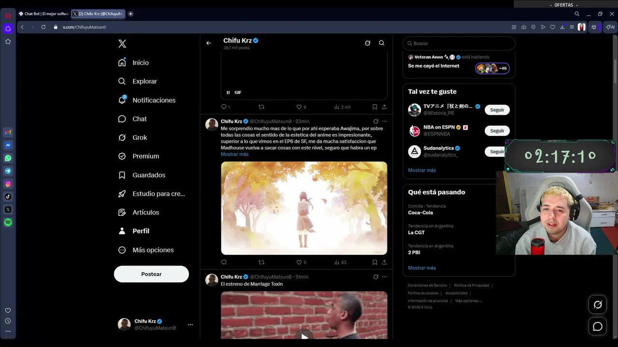Open Condiciones de Servicio link
618x347 pixels.
tap(427, 285)
